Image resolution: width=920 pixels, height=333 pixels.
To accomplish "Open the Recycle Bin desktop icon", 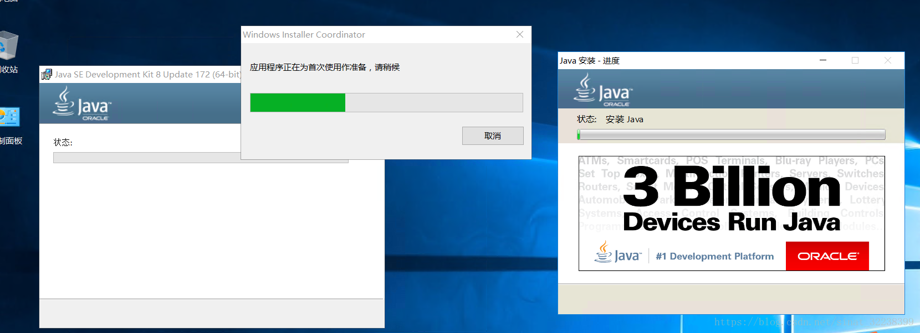I will [9, 51].
